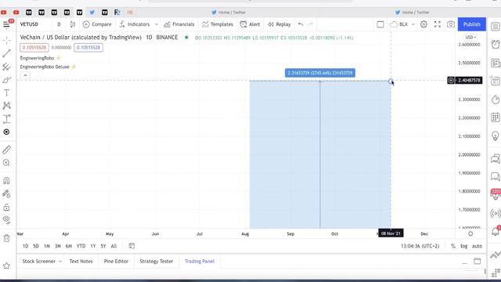Open chart settings gear
Screen dimensions: 501x282
point(424,24)
